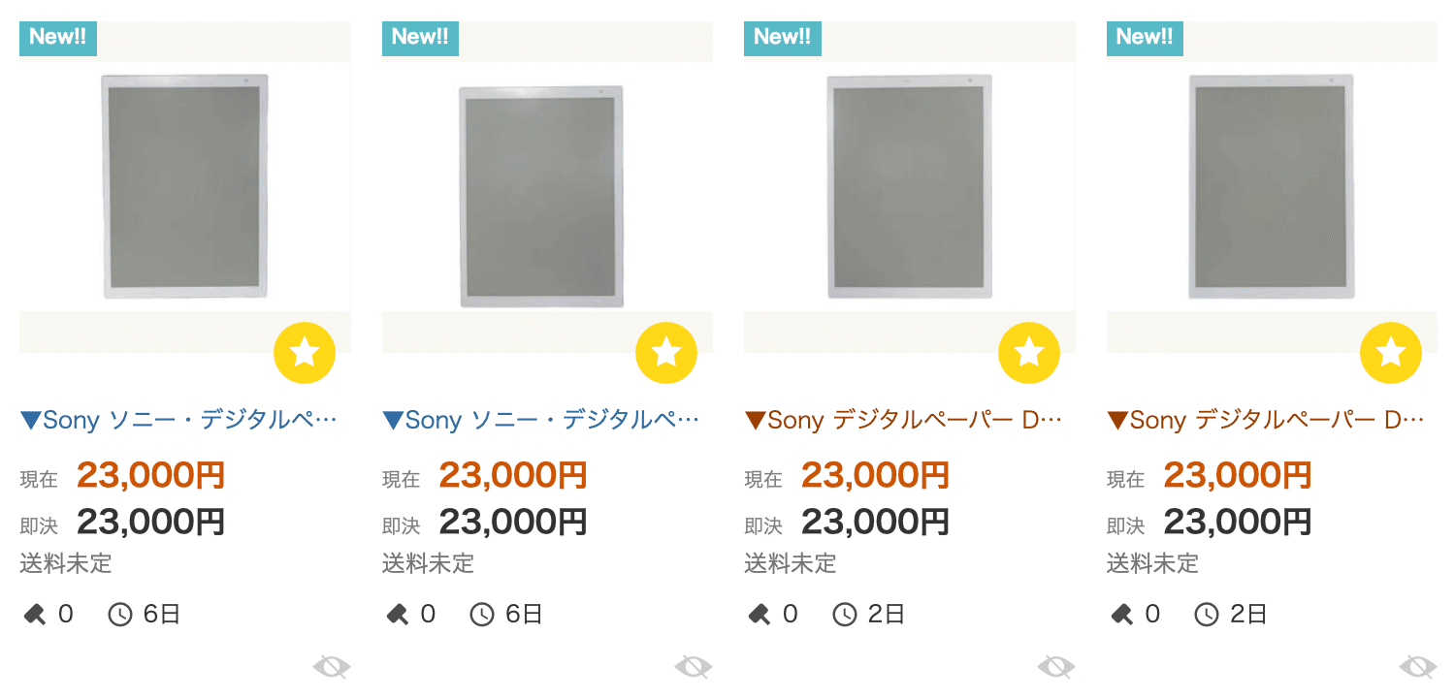Viewport: 1455px width, 699px height.
Task: Click third listing's digital paper thumbnail
Action: (x=909, y=186)
